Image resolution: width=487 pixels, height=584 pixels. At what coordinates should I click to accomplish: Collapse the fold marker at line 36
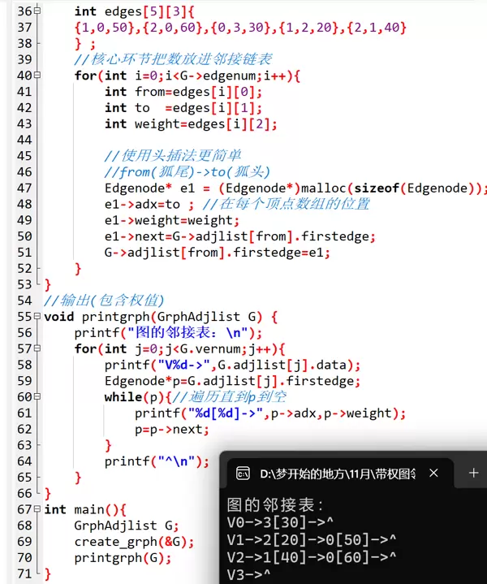pyautogui.click(x=37, y=11)
